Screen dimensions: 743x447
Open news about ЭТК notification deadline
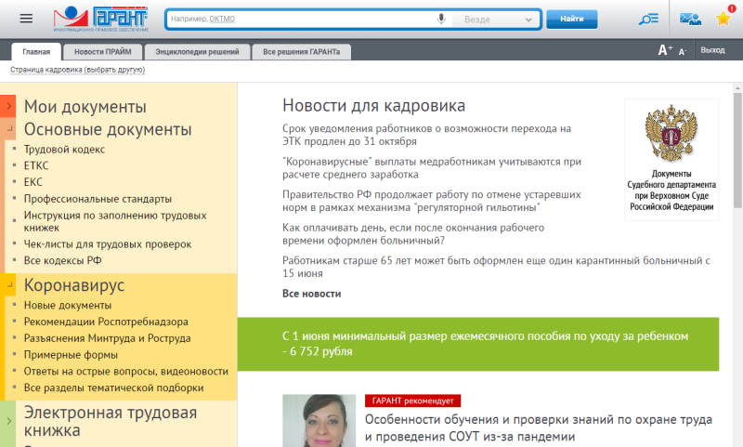(x=426, y=135)
